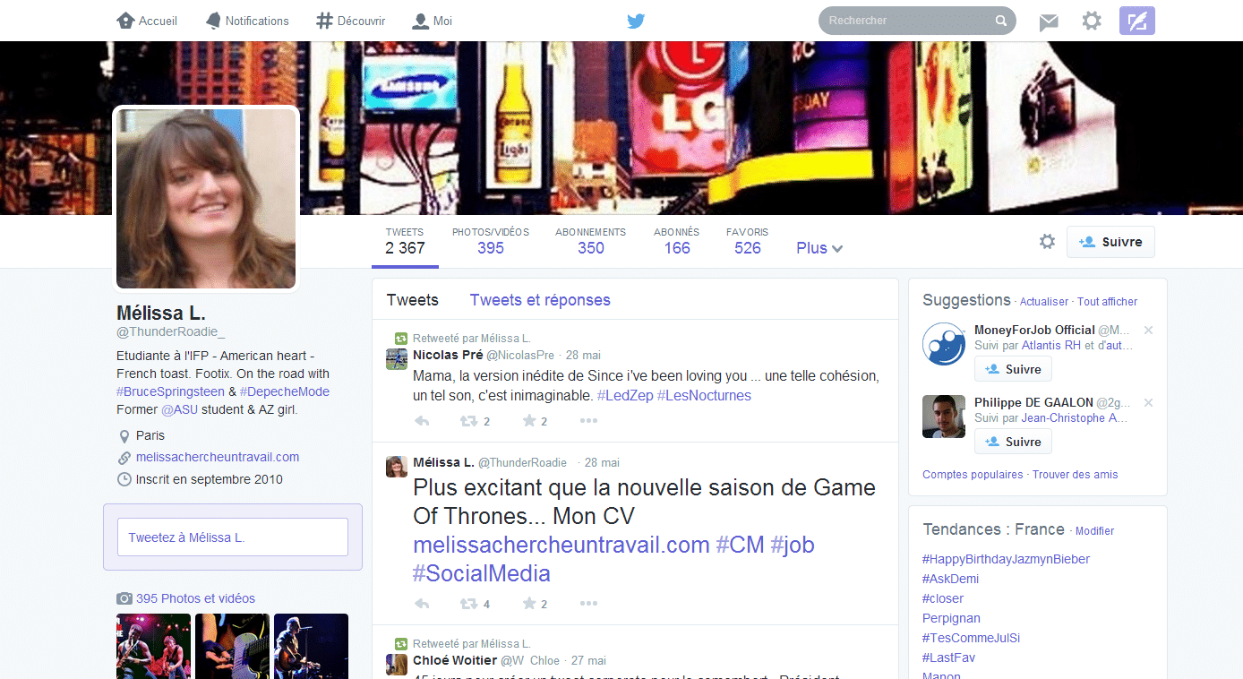Click #SocialMedia hashtag in tweet
This screenshot has height=679, width=1243.
pos(482,573)
